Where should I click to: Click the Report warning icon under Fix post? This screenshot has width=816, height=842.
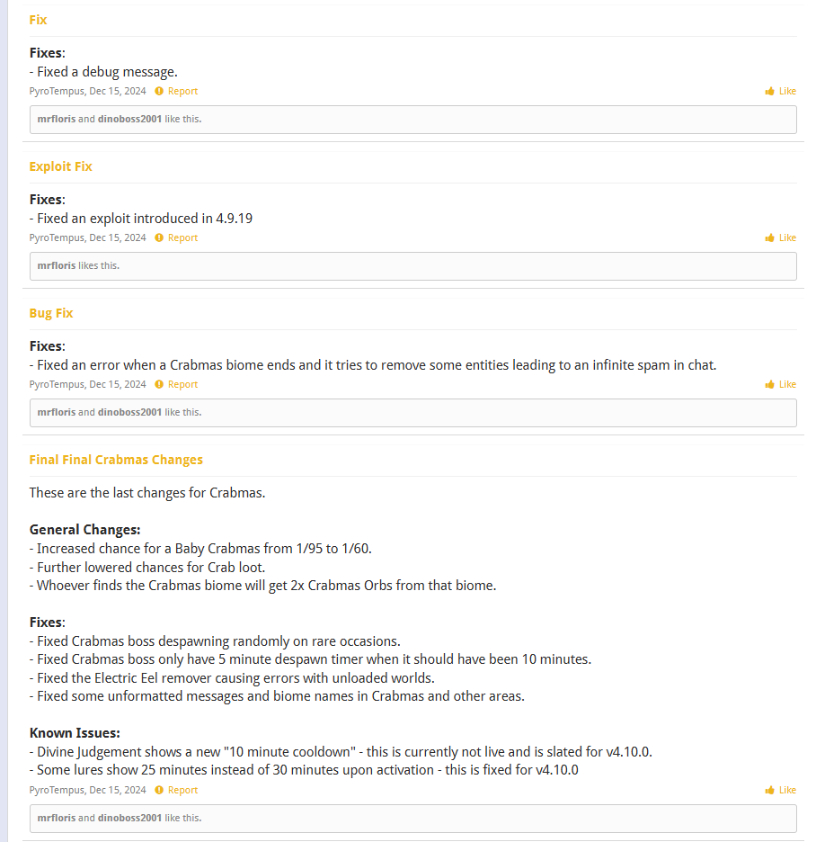click(x=159, y=91)
